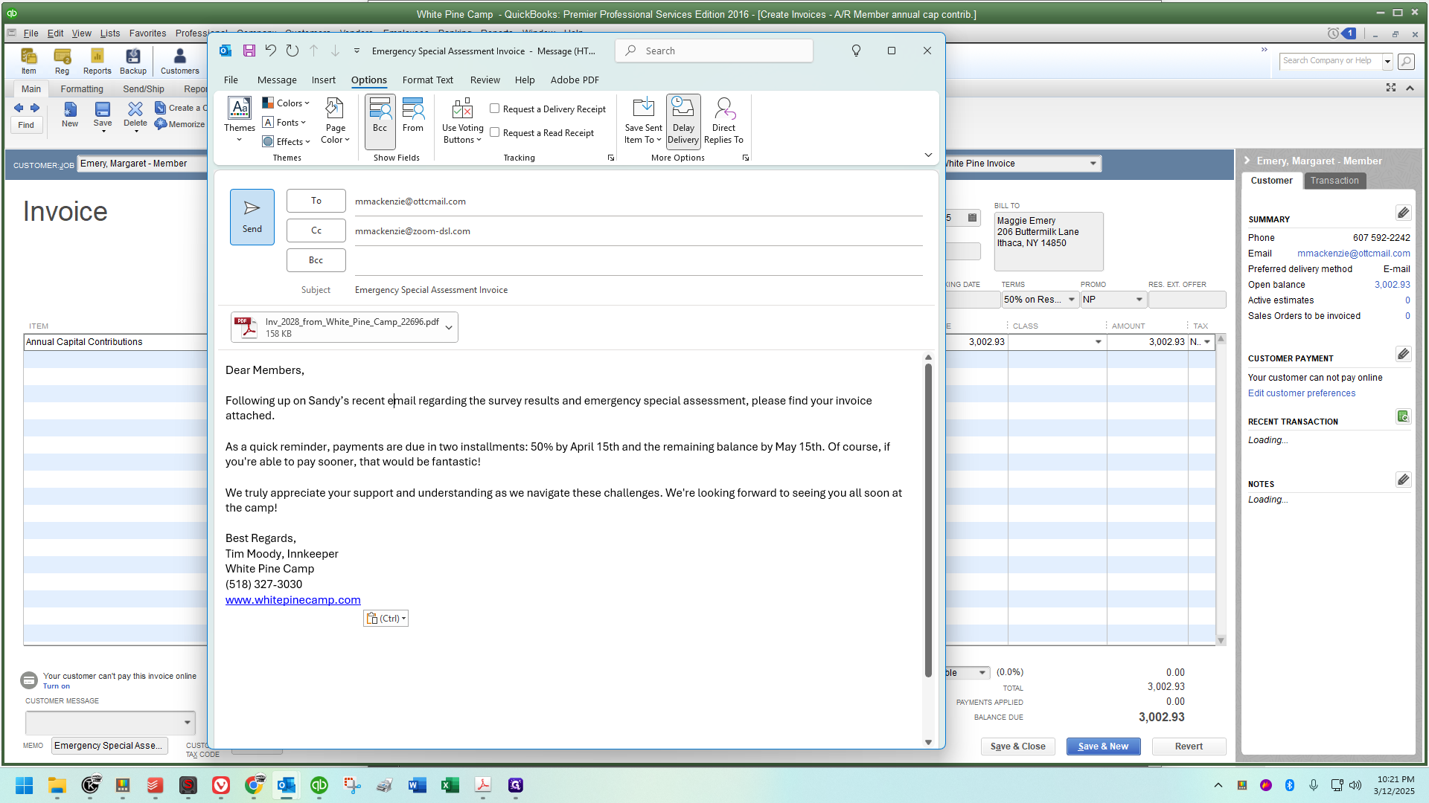Click Save & New button
This screenshot has width=1429, height=803.
pos(1103,746)
